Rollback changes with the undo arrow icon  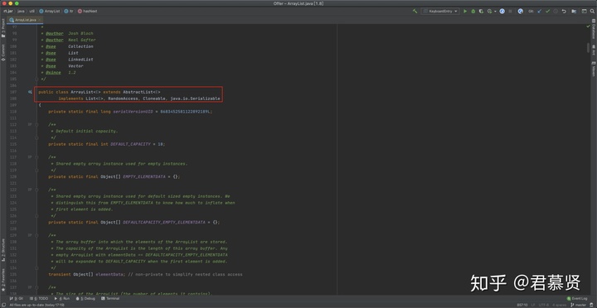tap(564, 12)
